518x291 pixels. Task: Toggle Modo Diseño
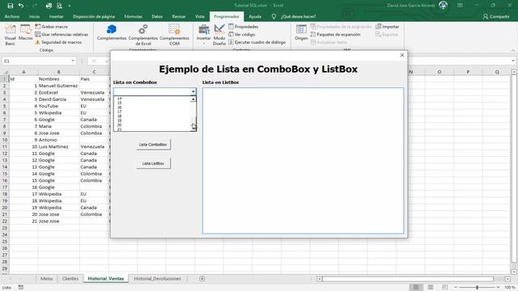click(219, 35)
